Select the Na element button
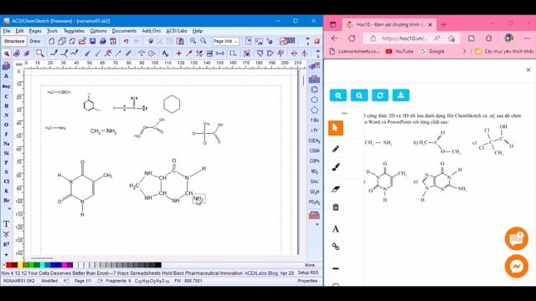Image resolution: width=536 pixels, height=301 pixels. pos(6,144)
